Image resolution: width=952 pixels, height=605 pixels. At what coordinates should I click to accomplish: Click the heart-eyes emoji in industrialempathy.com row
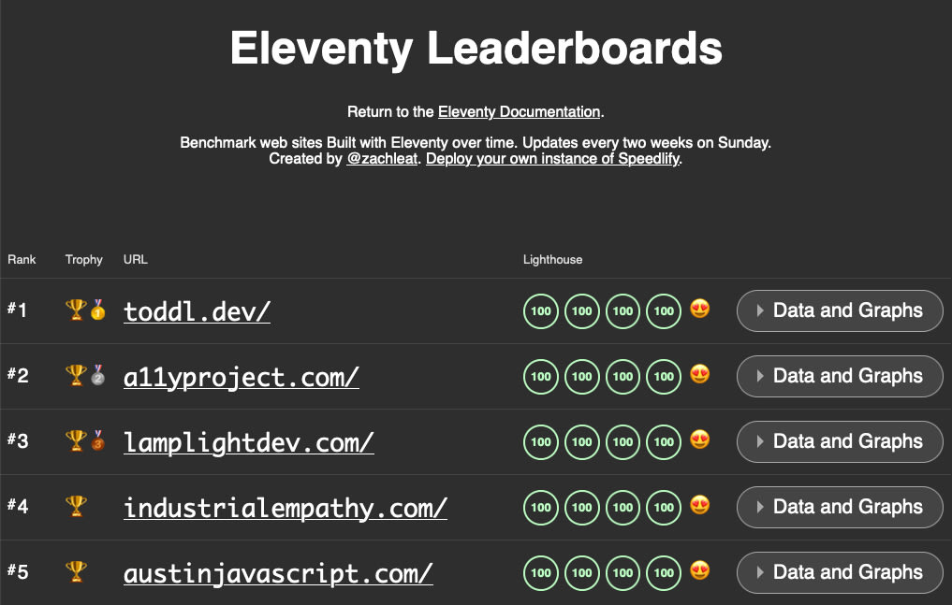700,506
